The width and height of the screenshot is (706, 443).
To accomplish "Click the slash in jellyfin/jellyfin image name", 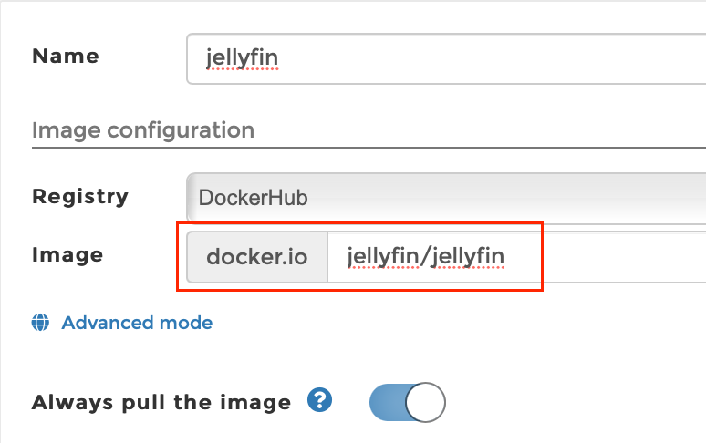I will point(424,257).
